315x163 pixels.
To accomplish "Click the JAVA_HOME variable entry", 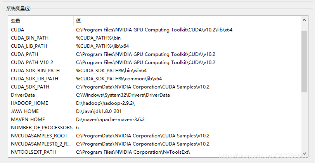I will coord(25,111).
